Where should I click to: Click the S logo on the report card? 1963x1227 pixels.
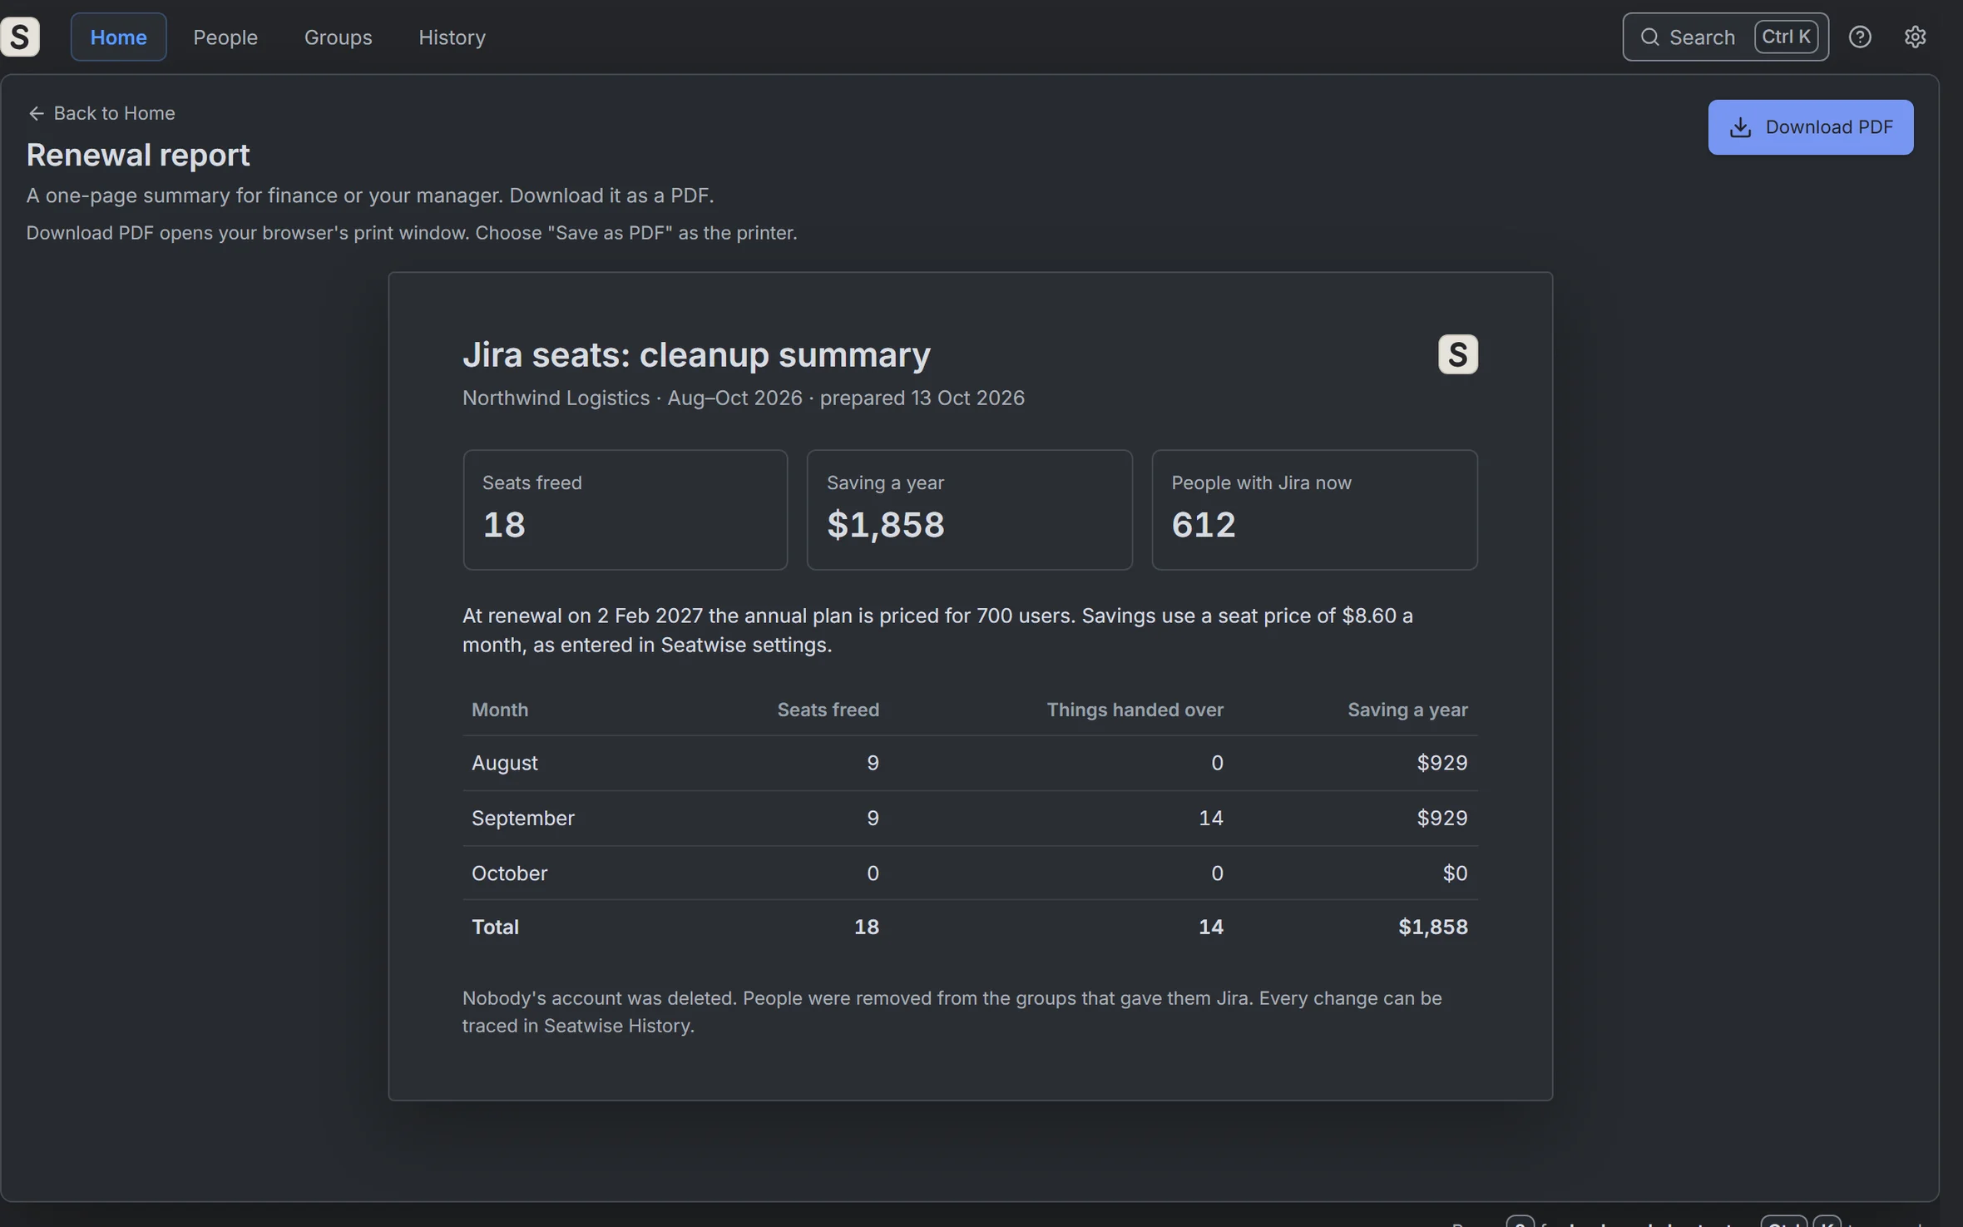(x=1457, y=354)
